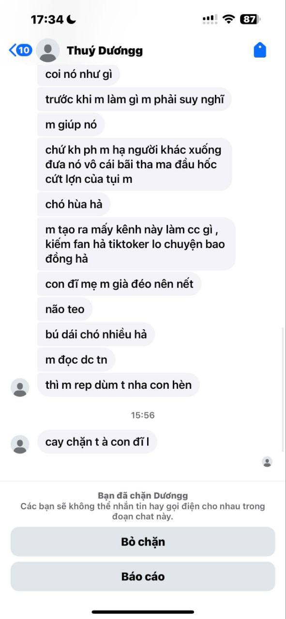
Task: Tap the cellular signal bars icon
Action: [x=210, y=19]
